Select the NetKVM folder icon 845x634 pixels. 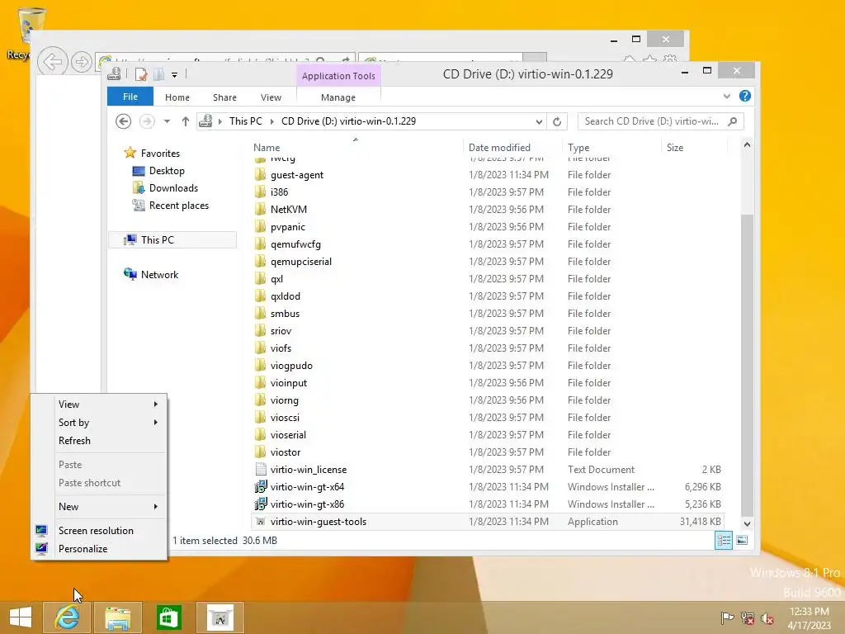tap(260, 209)
